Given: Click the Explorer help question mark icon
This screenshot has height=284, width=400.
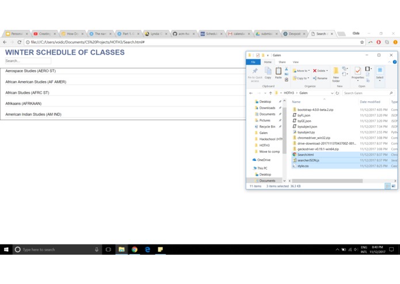Looking at the screenshot, I should [395, 62].
